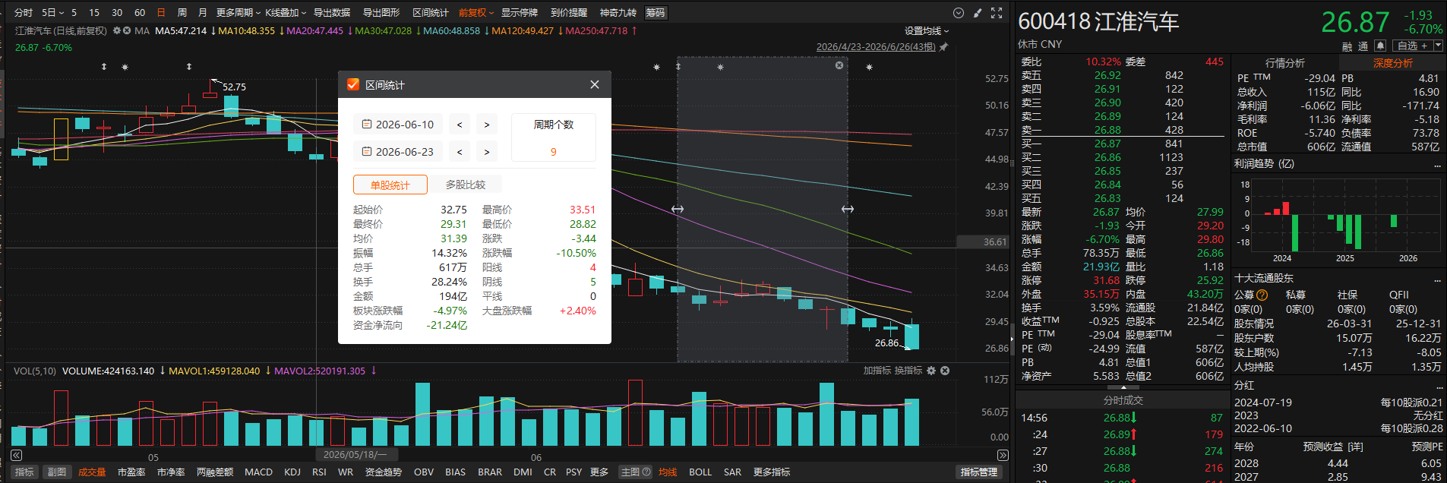Click 到价提醒 price alert button
The height and width of the screenshot is (483, 1447).
click(569, 13)
